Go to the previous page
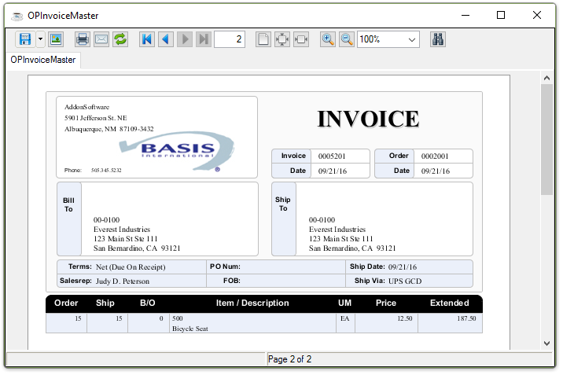Image resolution: width=563 pixels, height=375 pixels. pyautogui.click(x=166, y=39)
